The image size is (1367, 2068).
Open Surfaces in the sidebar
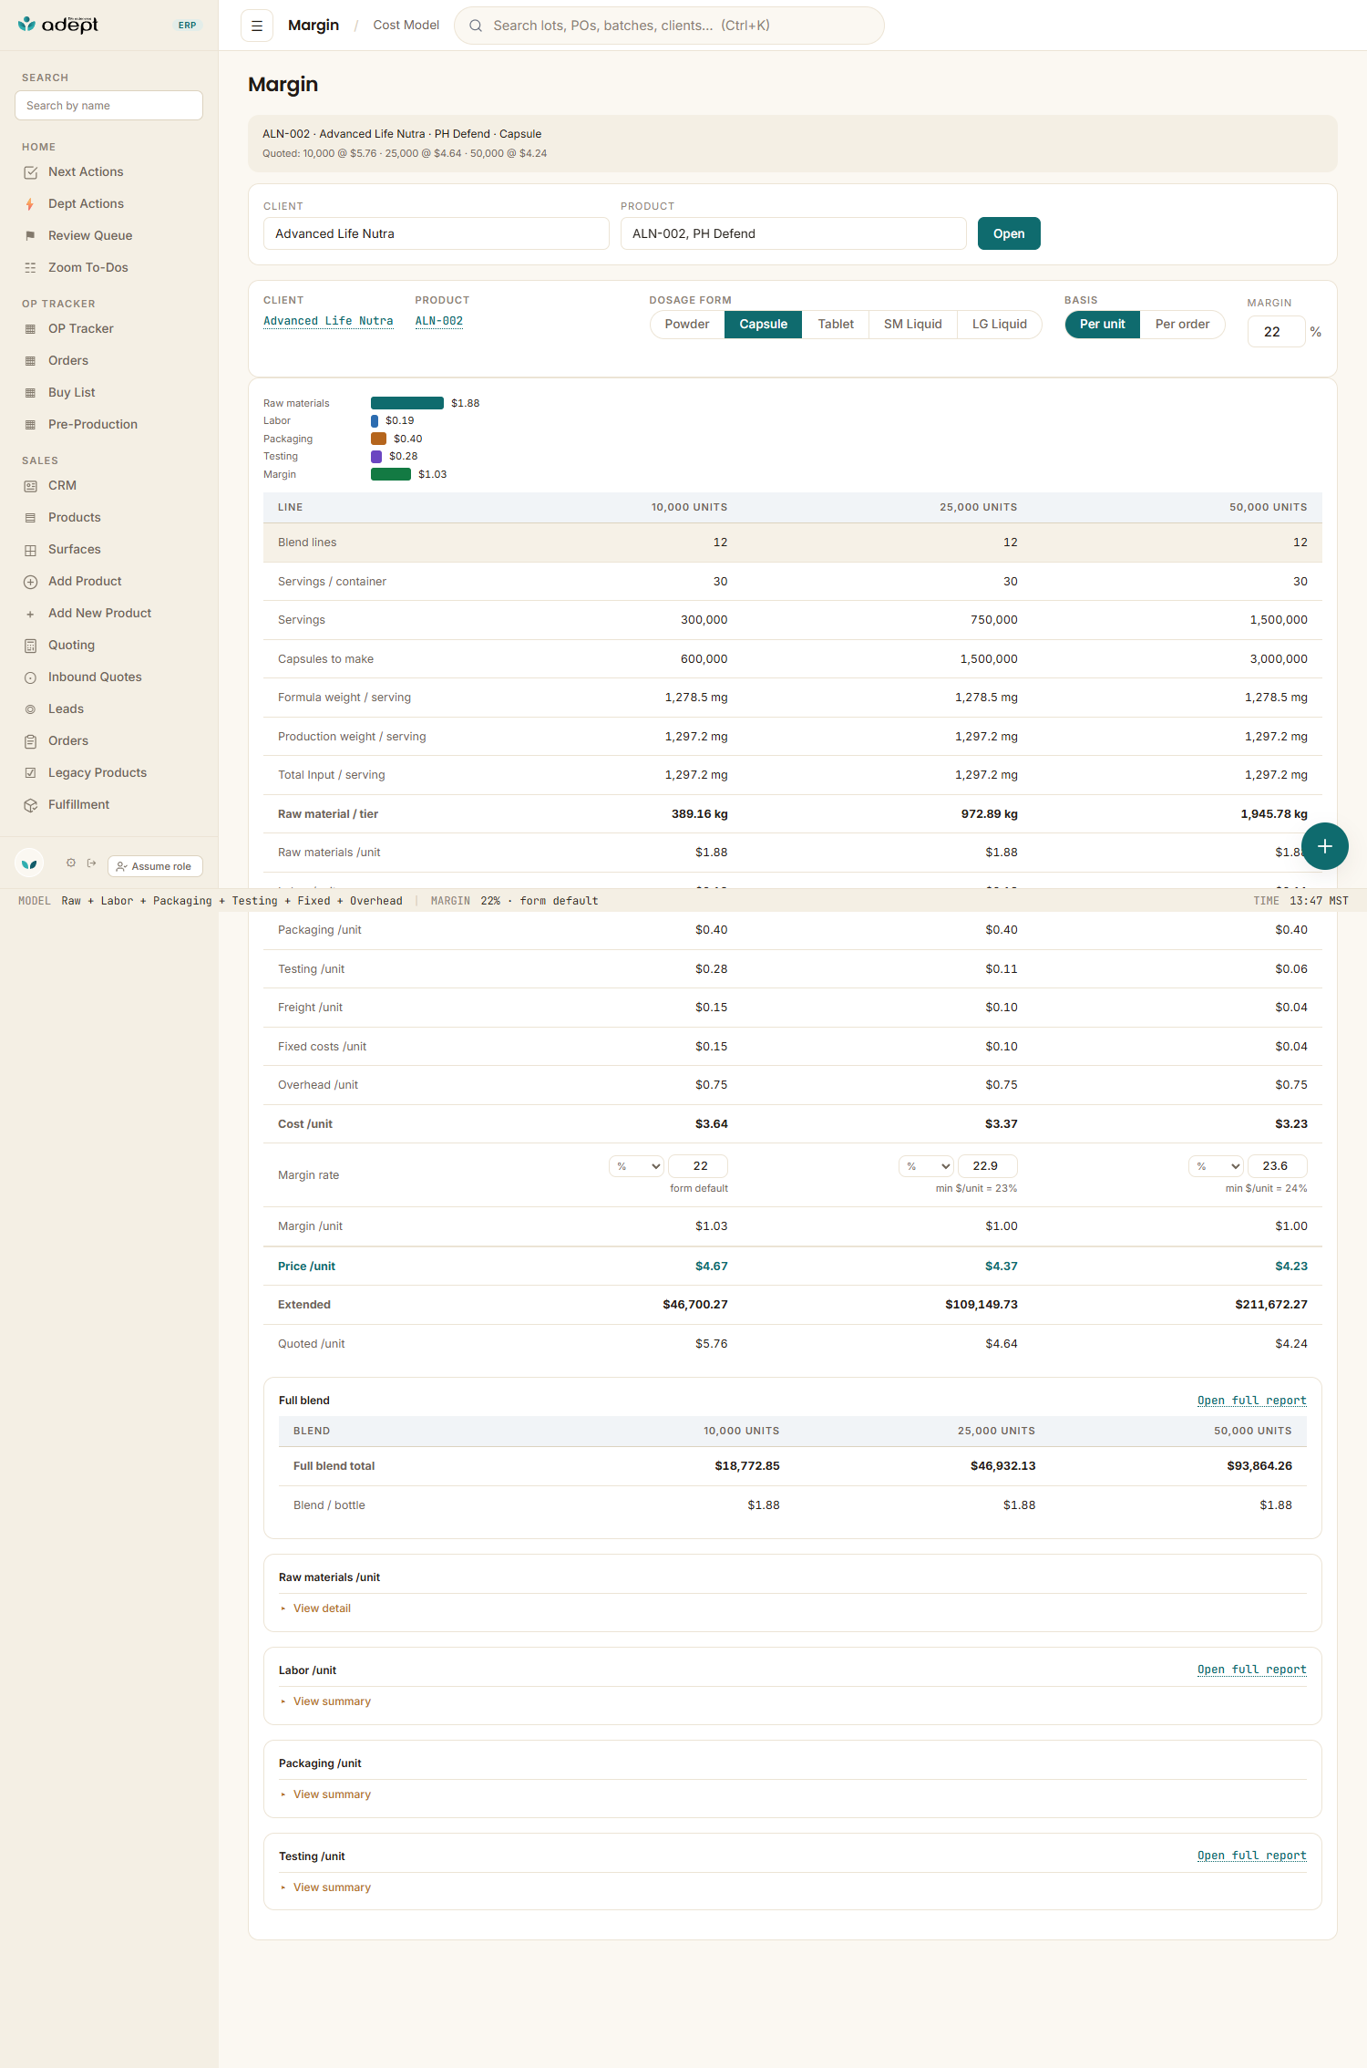tap(75, 550)
